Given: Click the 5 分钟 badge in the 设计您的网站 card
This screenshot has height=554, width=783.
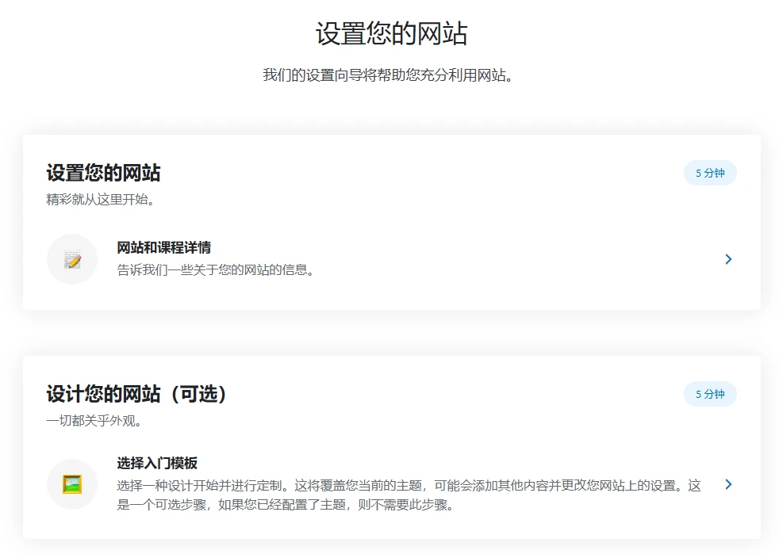Looking at the screenshot, I should [x=710, y=394].
